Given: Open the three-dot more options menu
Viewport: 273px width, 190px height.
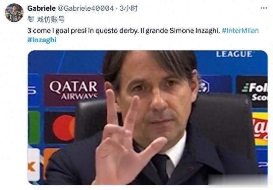Looking at the screenshot, I should click(264, 8).
